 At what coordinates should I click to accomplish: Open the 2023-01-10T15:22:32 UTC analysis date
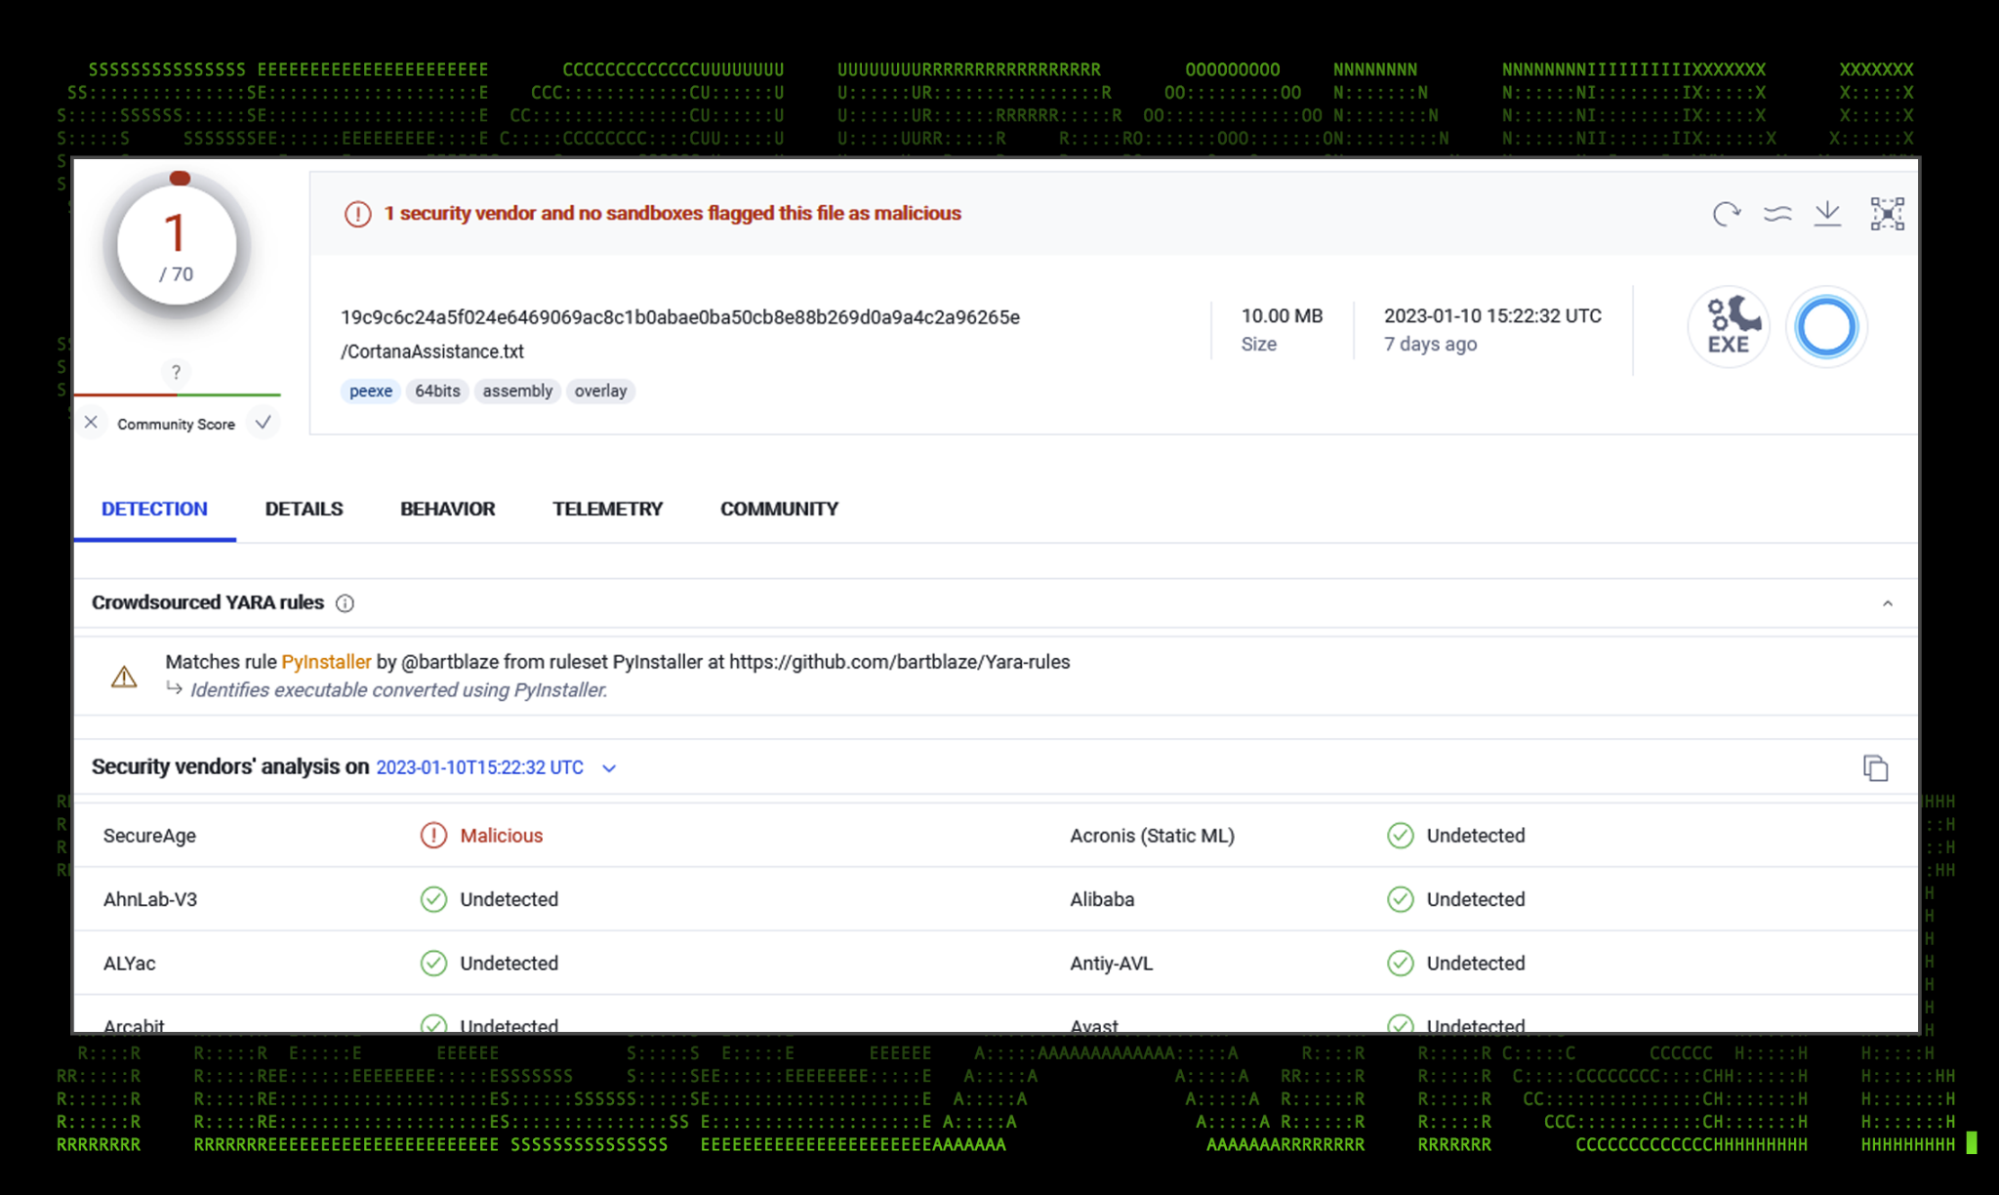[479, 768]
